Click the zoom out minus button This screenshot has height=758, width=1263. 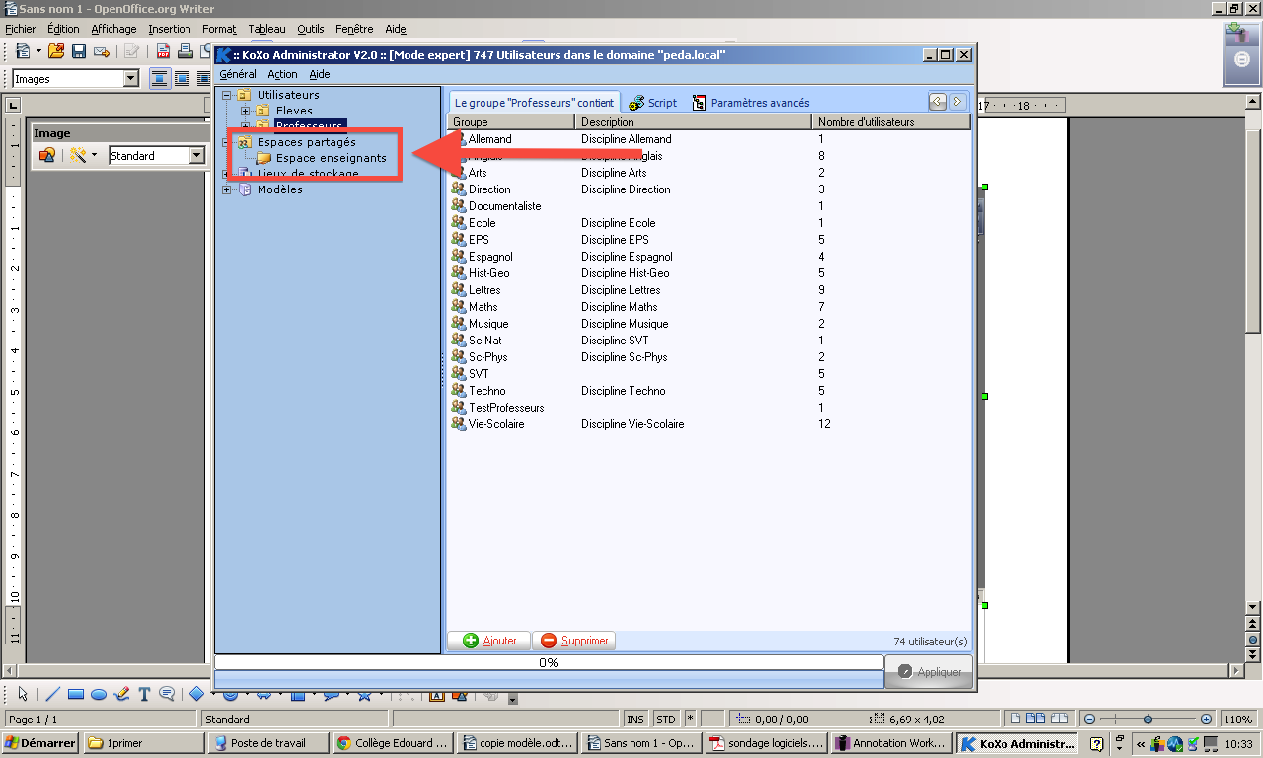click(x=1089, y=720)
